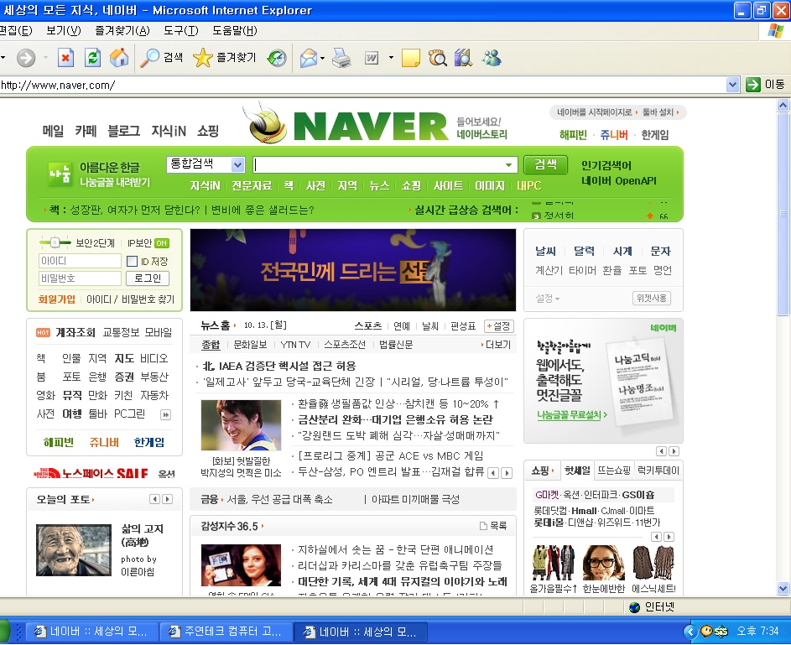
Task: Click the 로그인 login button
Action: click(148, 278)
